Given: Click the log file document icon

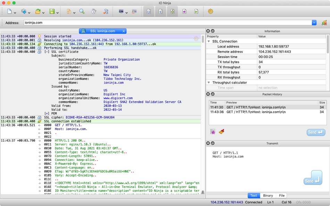Looking at the screenshot, I should click(69, 11).
